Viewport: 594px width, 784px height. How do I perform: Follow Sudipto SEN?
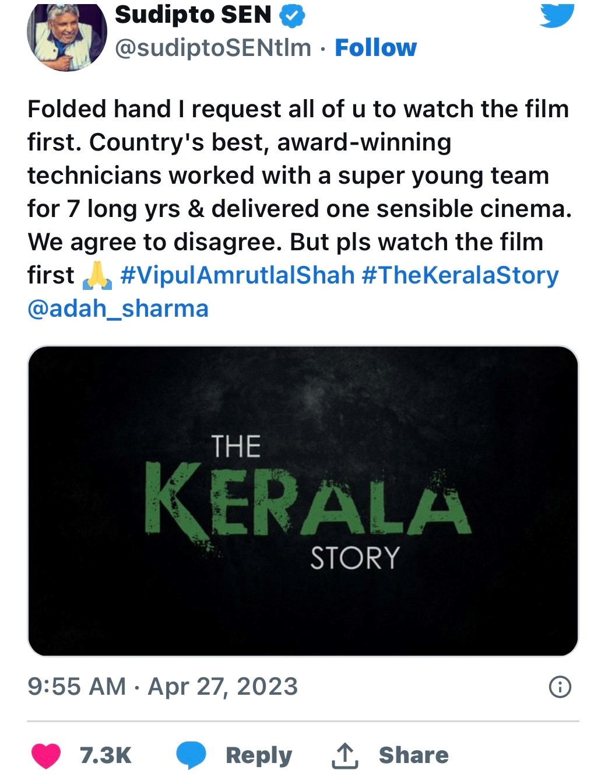(375, 48)
